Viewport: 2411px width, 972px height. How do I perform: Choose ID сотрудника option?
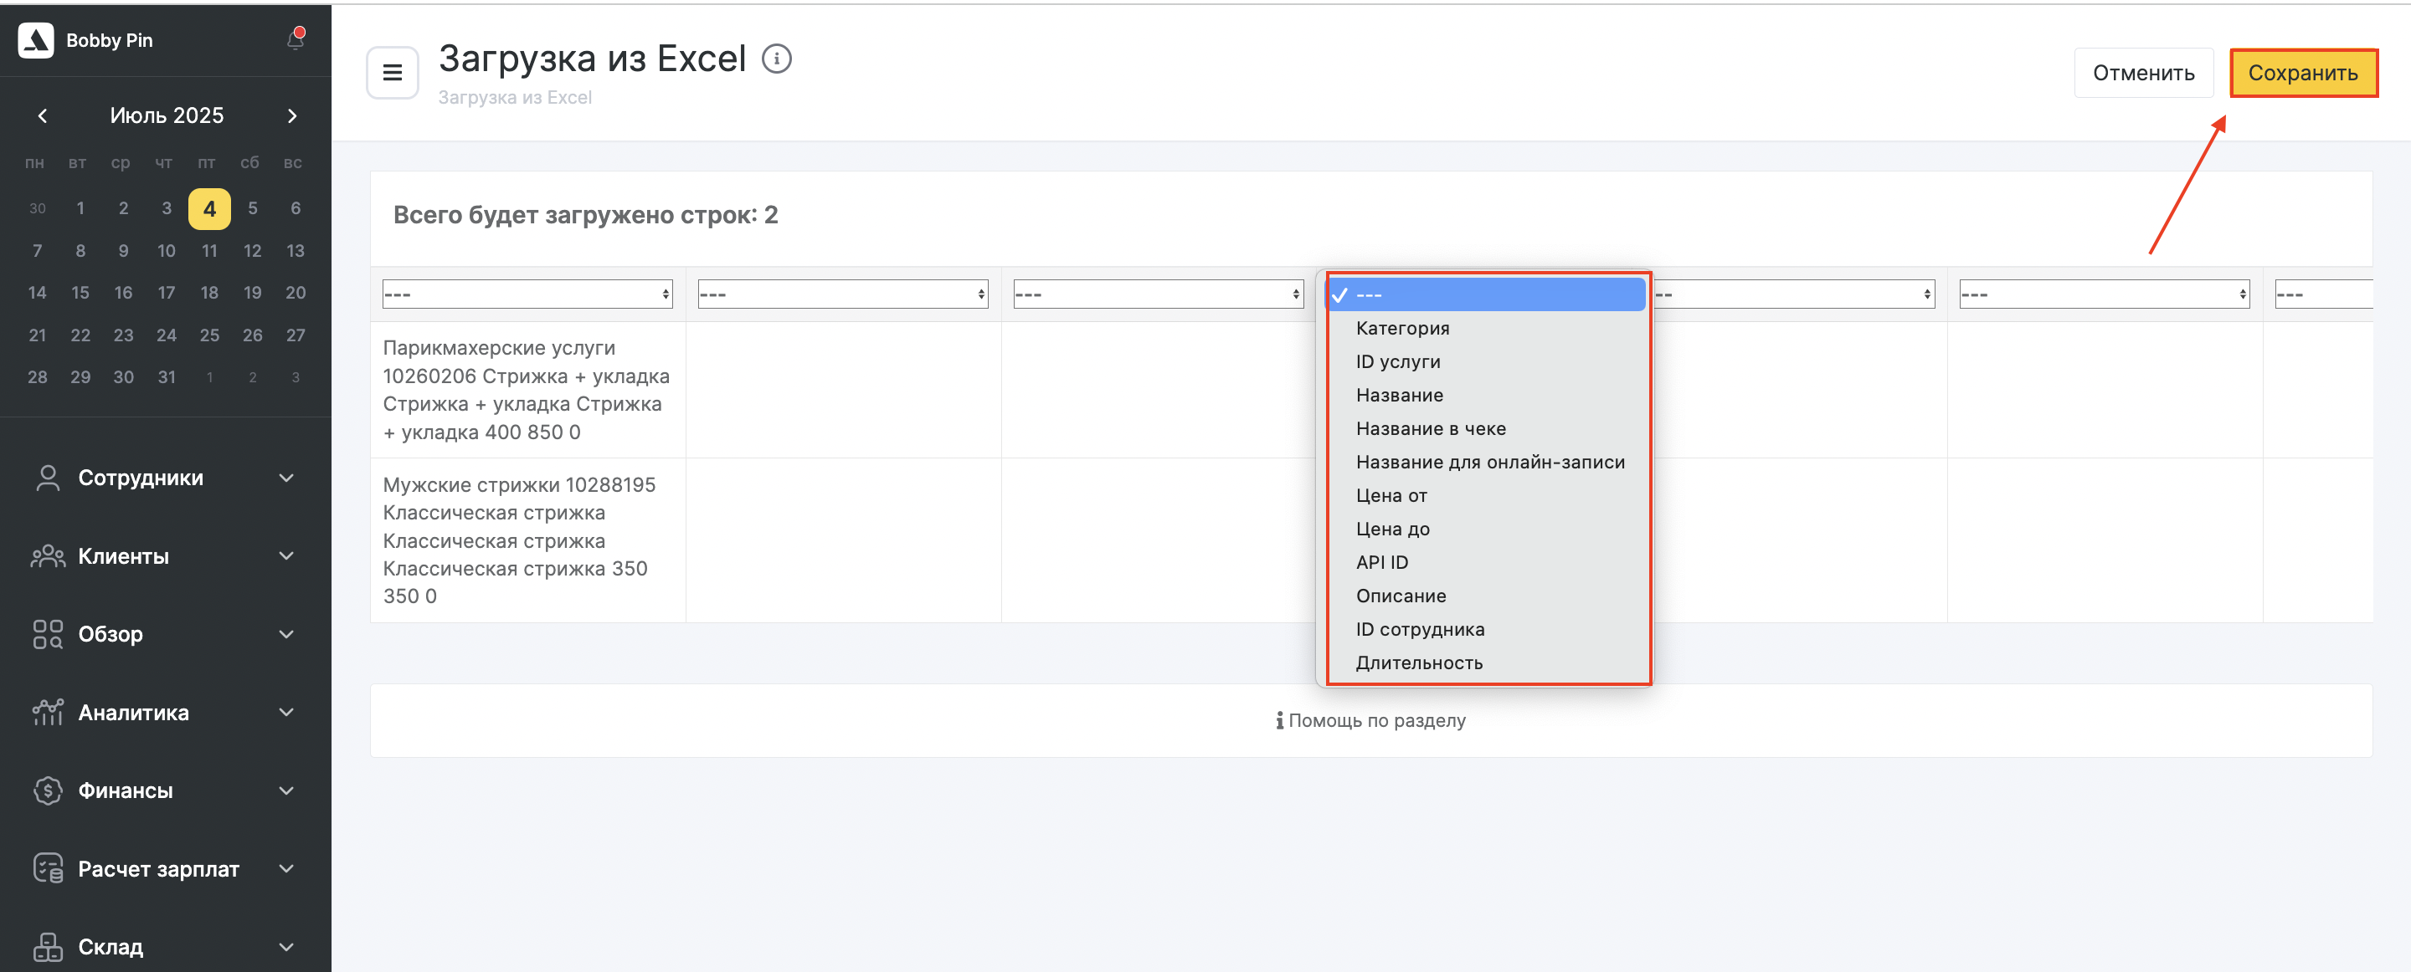click(x=1486, y=630)
